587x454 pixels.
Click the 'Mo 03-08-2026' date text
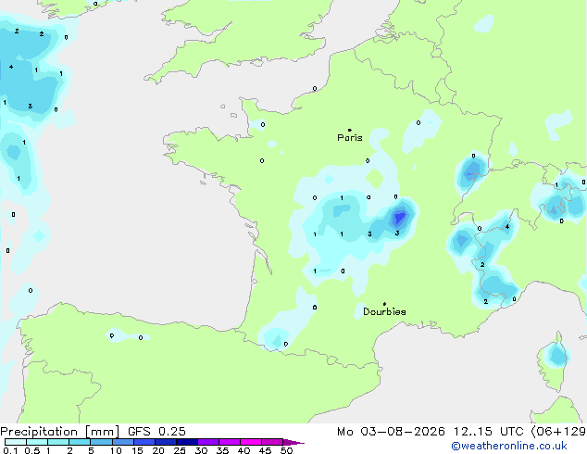[x=391, y=432]
